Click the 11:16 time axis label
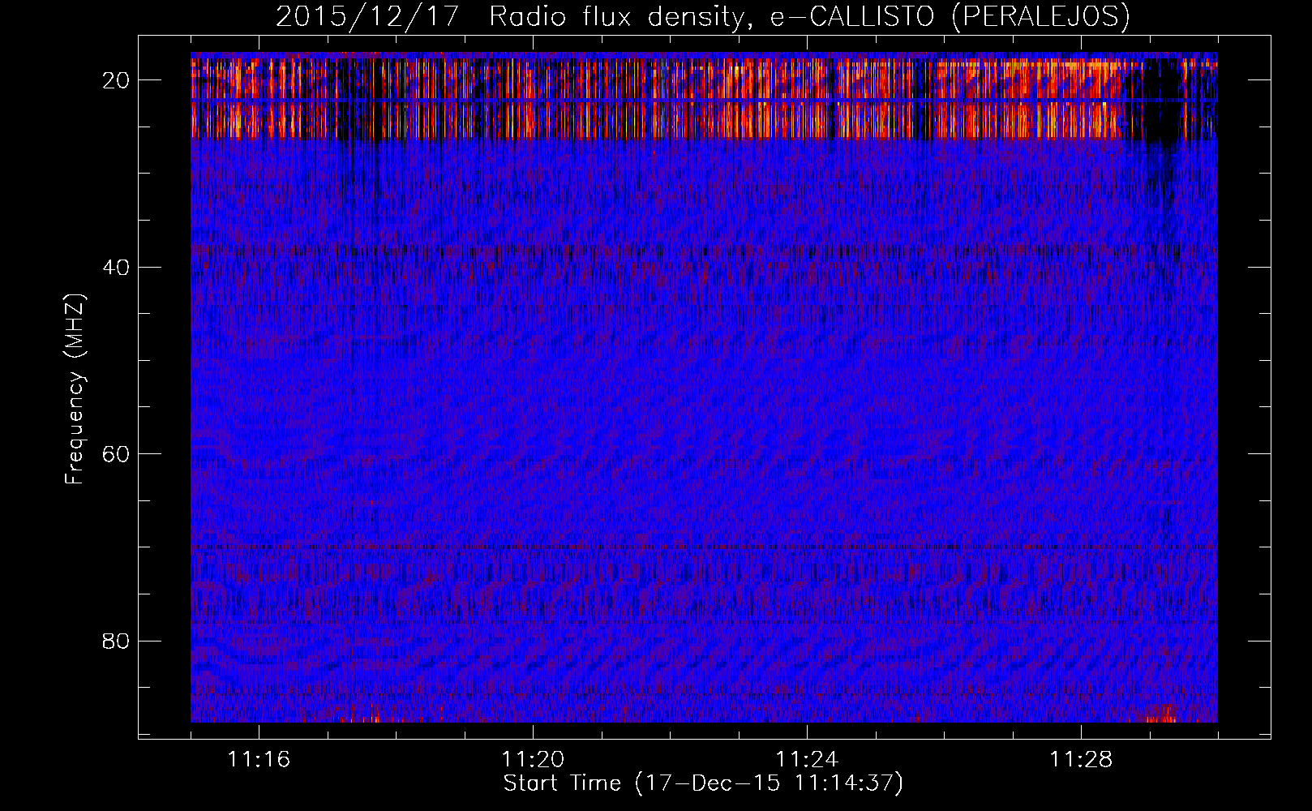The width and height of the screenshot is (1312, 811). tap(259, 759)
